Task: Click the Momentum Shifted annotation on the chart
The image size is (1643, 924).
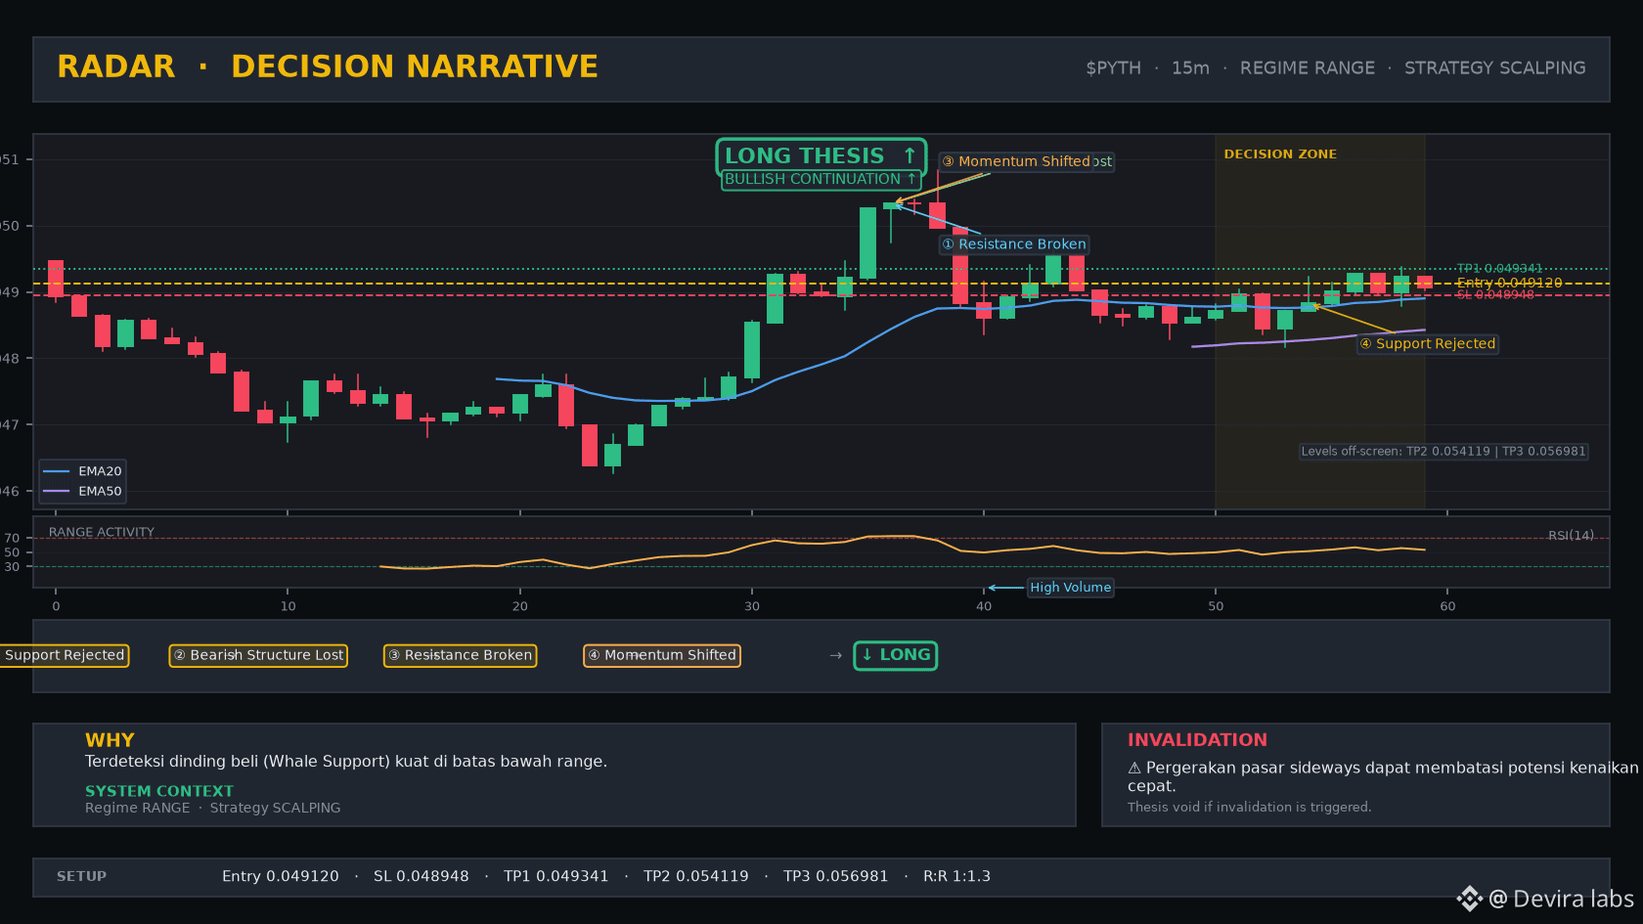Action: pyautogui.click(x=1016, y=161)
